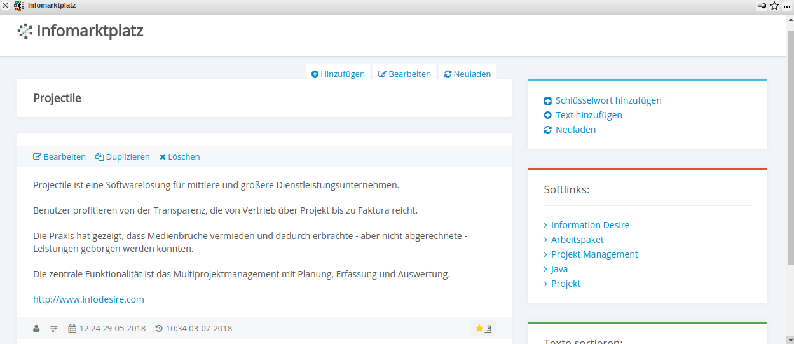794x344 pixels.
Task: Click the user icon in the text footer
Action: tap(36, 329)
